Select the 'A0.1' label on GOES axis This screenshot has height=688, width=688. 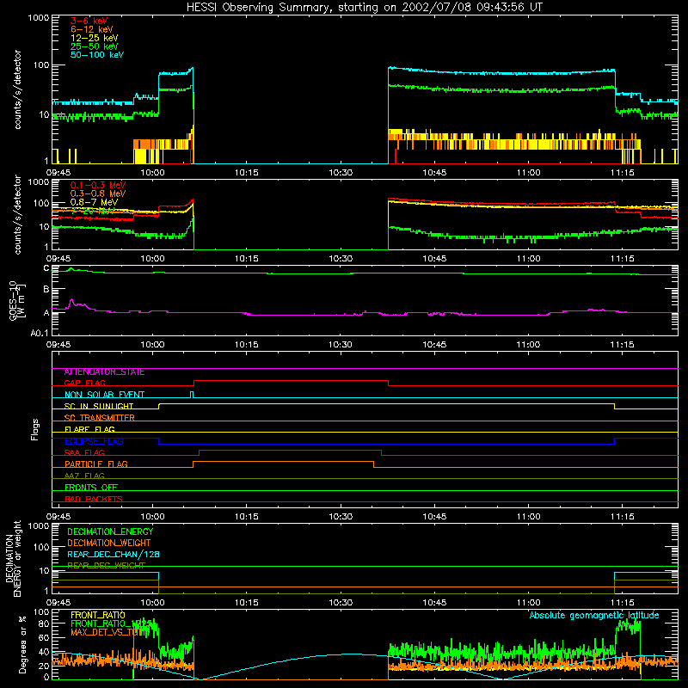click(x=40, y=334)
